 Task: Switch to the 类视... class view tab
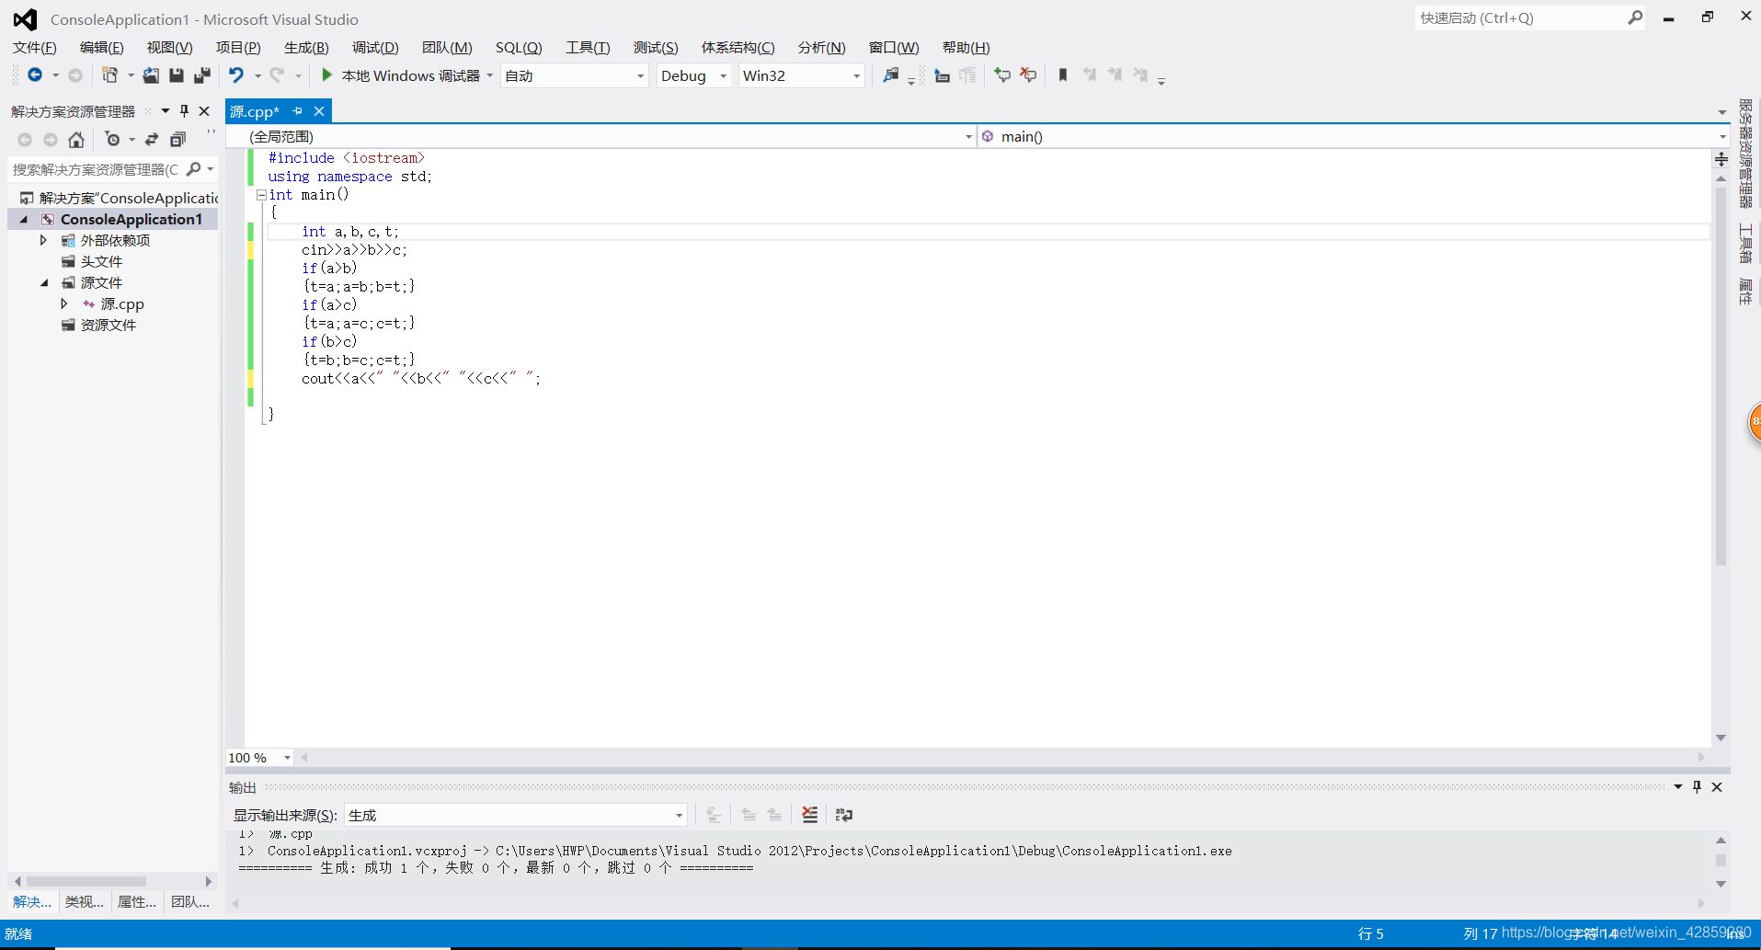point(85,901)
